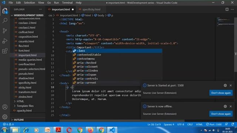Screen dimensions: 237x133
Task: Click UTF-8 encoding status entry
Action: coord(180,125)
